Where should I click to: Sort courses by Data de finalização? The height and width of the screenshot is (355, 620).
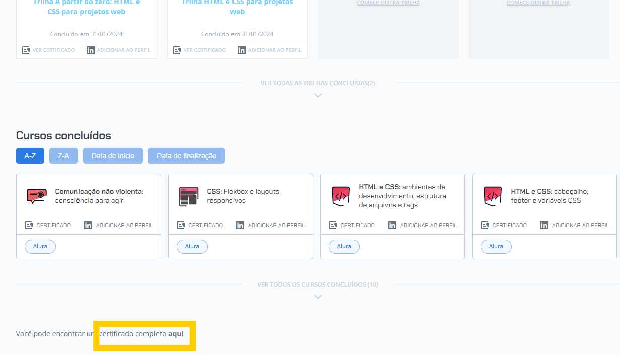tap(186, 156)
